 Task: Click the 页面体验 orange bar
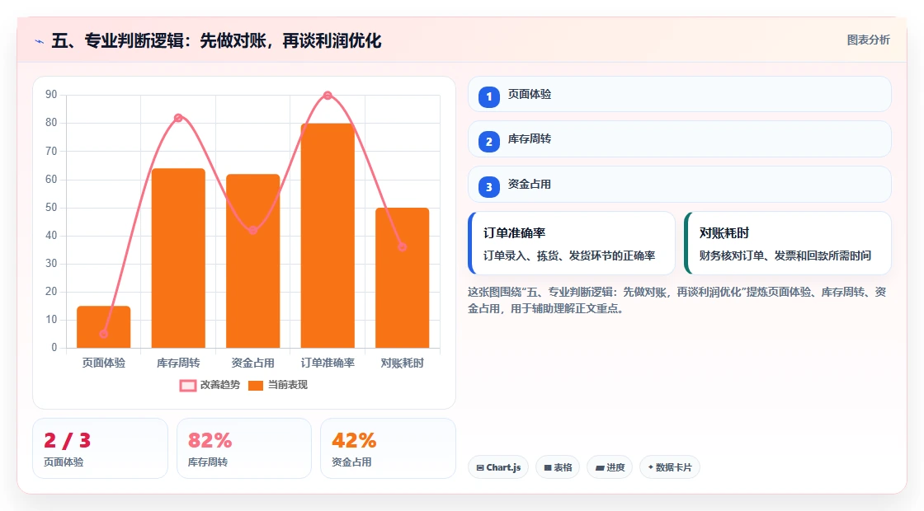click(x=104, y=326)
